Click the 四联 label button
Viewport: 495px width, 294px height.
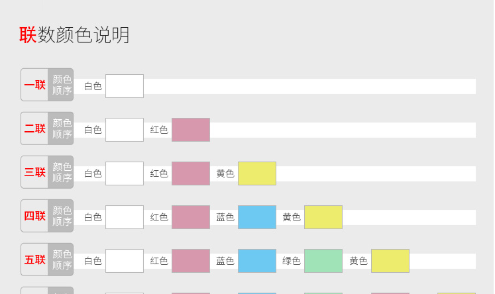pos(34,216)
